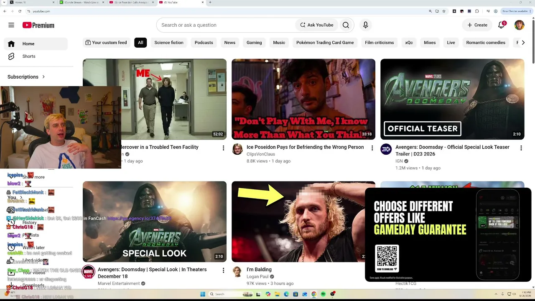Filter by Pokémon Trading Card Game chip
The height and width of the screenshot is (301, 535).
pyautogui.click(x=325, y=43)
